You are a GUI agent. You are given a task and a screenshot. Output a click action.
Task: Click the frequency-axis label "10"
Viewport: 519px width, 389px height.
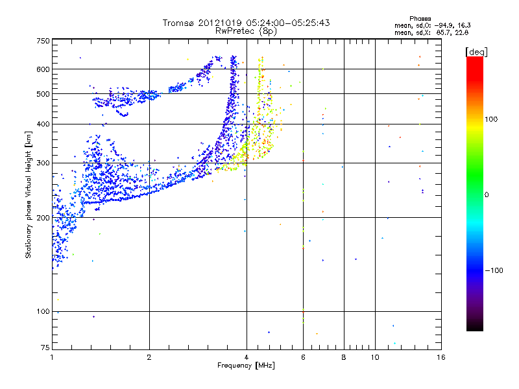(375, 357)
